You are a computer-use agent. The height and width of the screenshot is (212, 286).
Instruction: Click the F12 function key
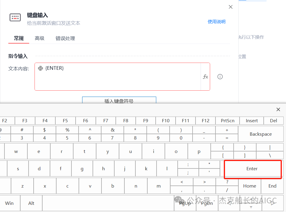(206, 121)
